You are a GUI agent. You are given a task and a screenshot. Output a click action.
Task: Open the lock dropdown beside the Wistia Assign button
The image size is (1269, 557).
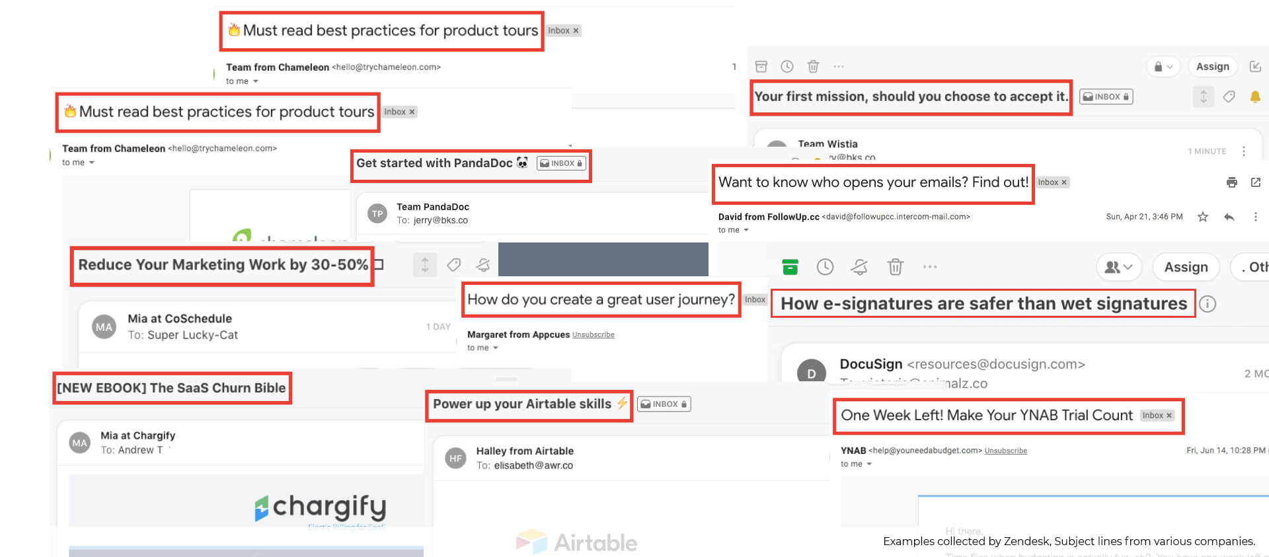tap(1163, 67)
